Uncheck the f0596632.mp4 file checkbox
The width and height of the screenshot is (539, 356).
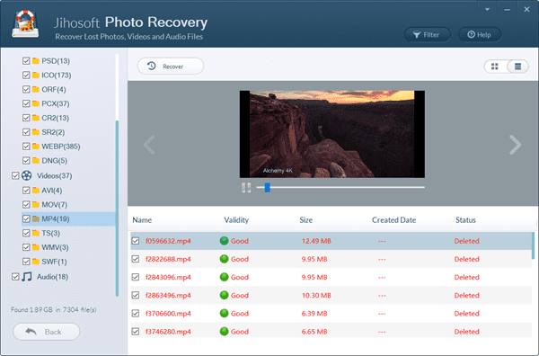pyautogui.click(x=136, y=241)
